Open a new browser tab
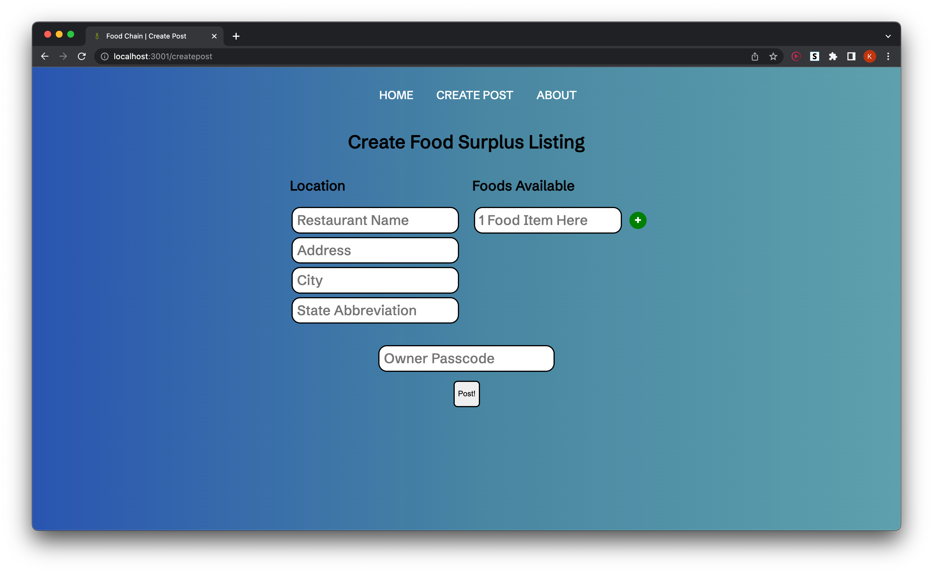This screenshot has width=933, height=573. (236, 36)
